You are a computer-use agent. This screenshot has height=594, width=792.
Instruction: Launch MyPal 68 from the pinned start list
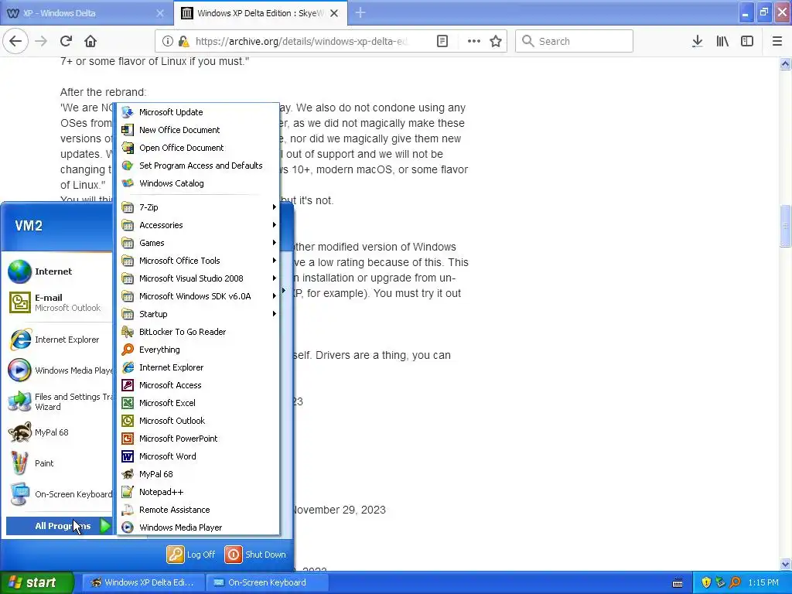click(x=59, y=432)
